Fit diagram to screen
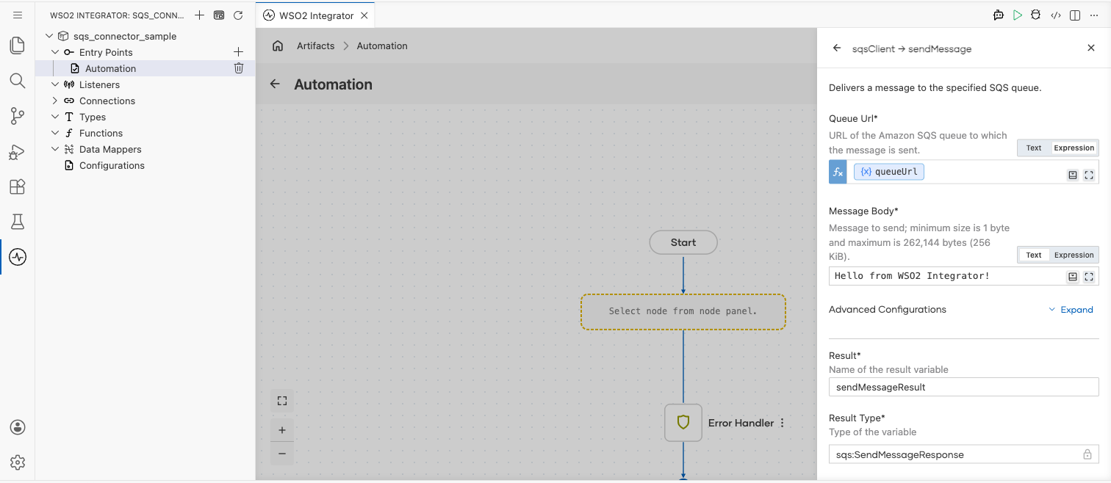This screenshot has height=483, width=1111. (x=282, y=401)
